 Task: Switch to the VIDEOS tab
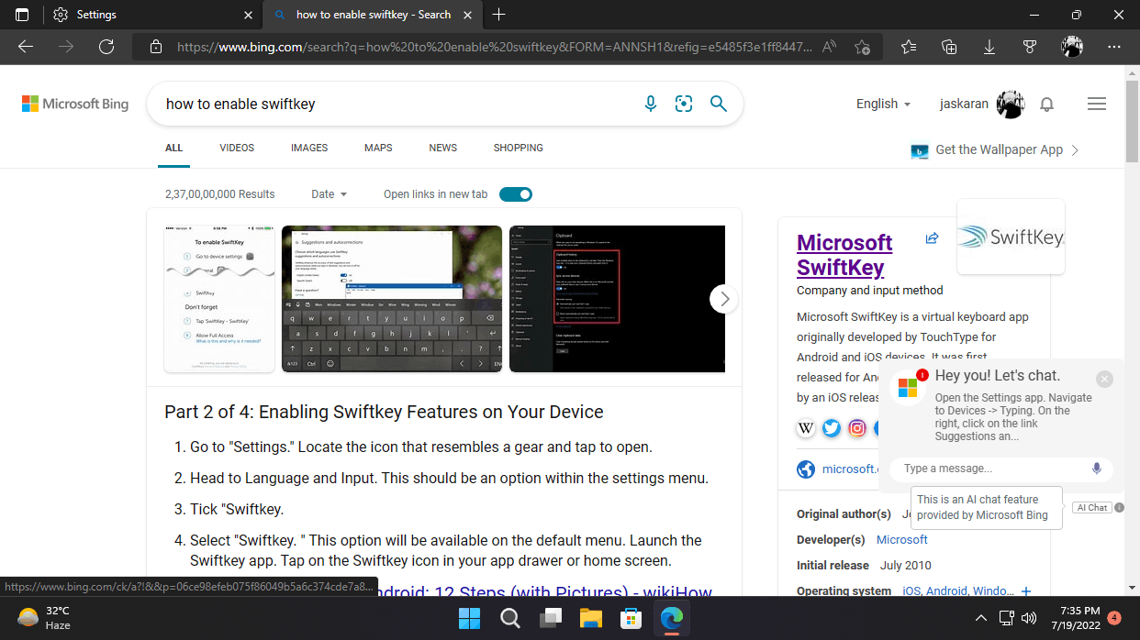tap(237, 148)
